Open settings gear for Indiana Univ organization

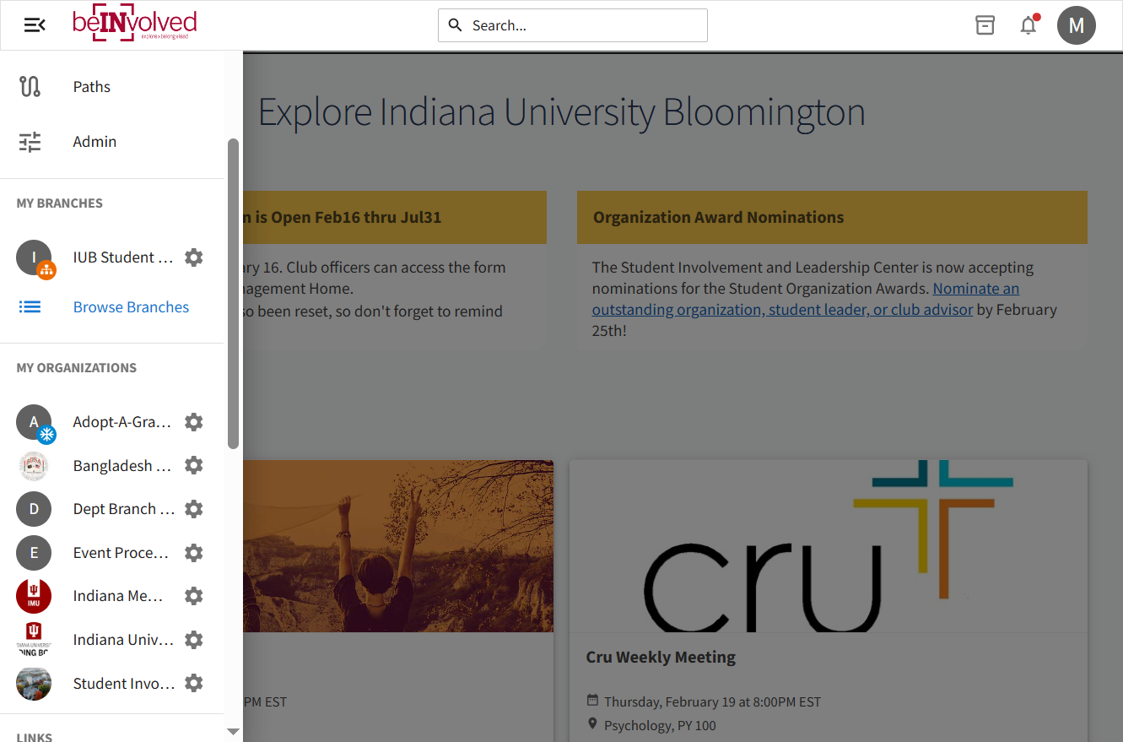194,640
